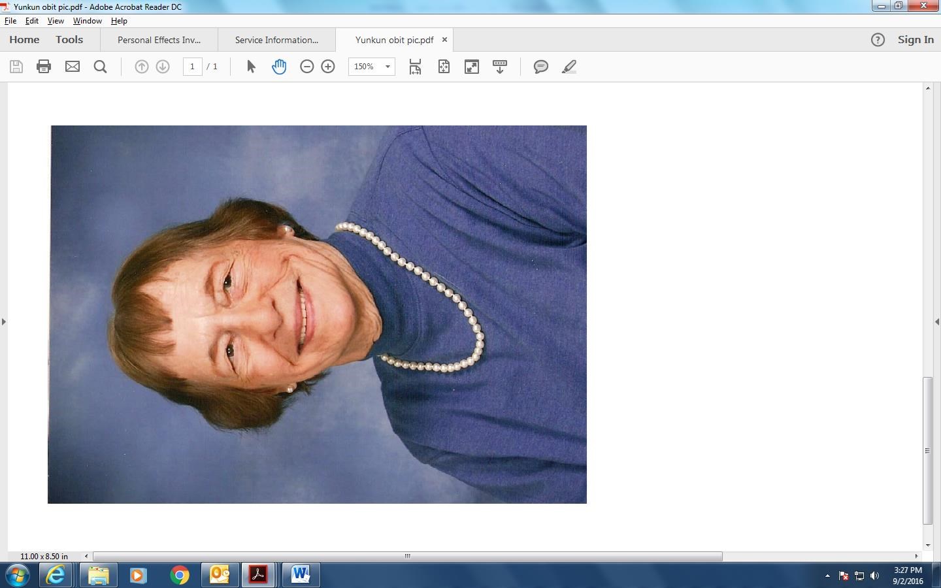Open the Help question-mark link

click(877, 40)
